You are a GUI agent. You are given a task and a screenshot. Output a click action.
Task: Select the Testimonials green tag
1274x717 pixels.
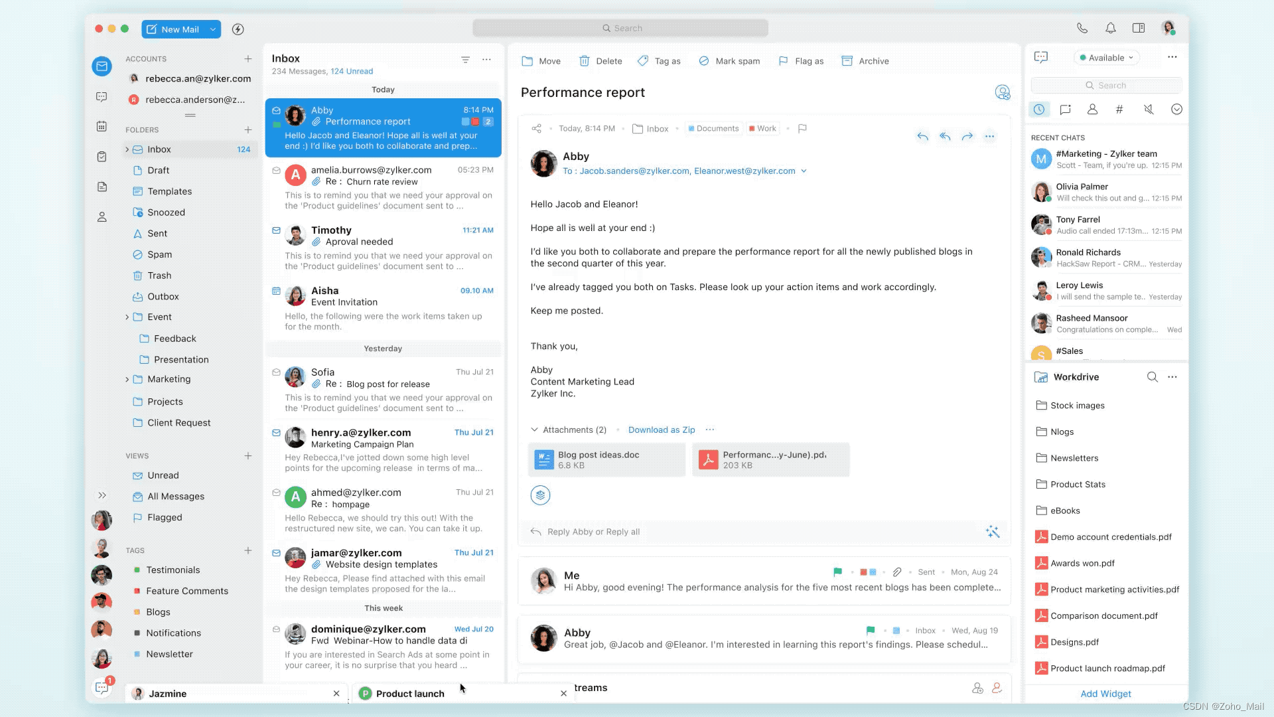173,570
